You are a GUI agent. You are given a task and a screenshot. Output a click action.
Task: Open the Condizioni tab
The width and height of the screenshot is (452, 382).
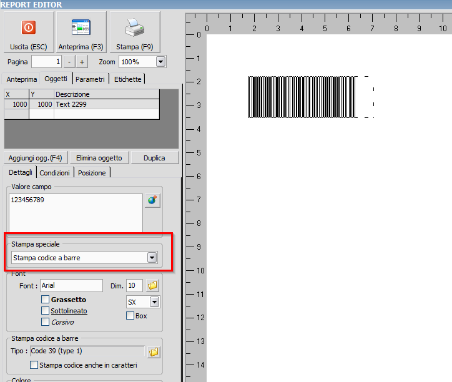point(55,173)
